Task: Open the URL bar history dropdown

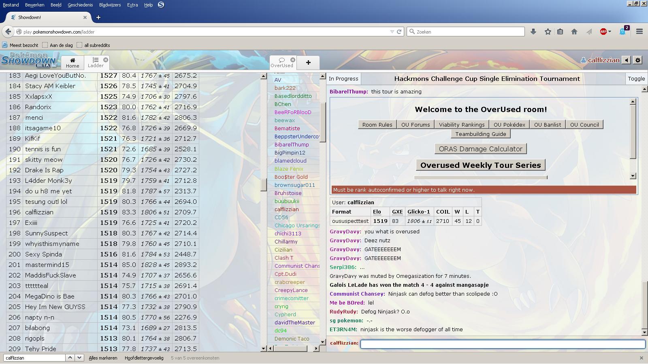Action: click(x=392, y=32)
